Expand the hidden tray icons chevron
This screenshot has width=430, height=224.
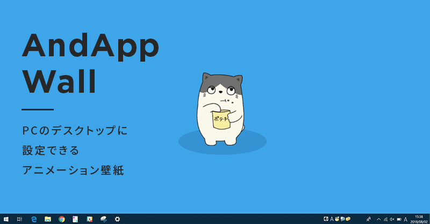point(378,219)
